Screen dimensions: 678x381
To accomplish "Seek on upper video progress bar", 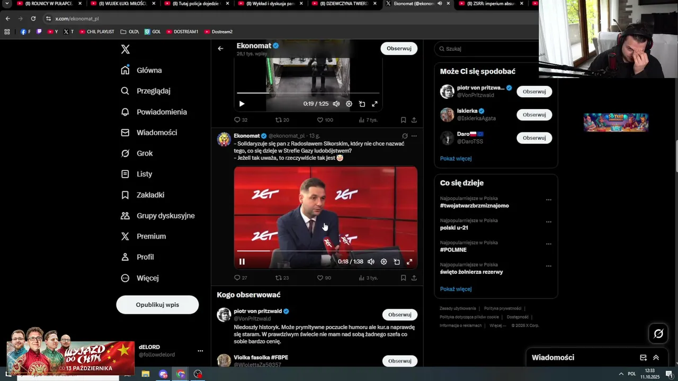I will pos(308,93).
